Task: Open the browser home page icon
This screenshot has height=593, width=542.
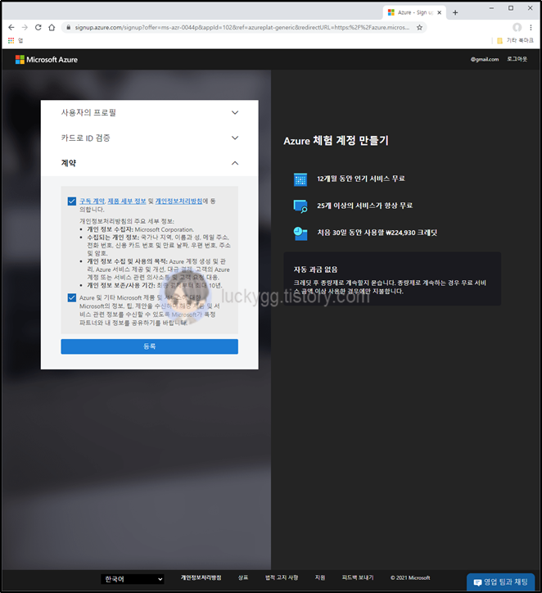Action: (52, 28)
